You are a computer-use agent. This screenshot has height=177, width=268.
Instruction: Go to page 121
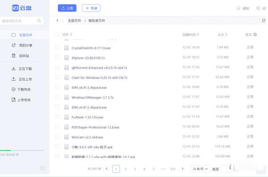173,169
